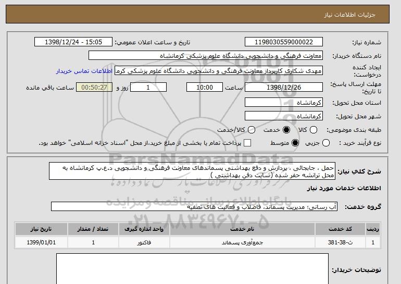The height and width of the screenshot is (284, 401).
Task: Click the جمع‌آوری پسماند service name cell
Action: 242,242
